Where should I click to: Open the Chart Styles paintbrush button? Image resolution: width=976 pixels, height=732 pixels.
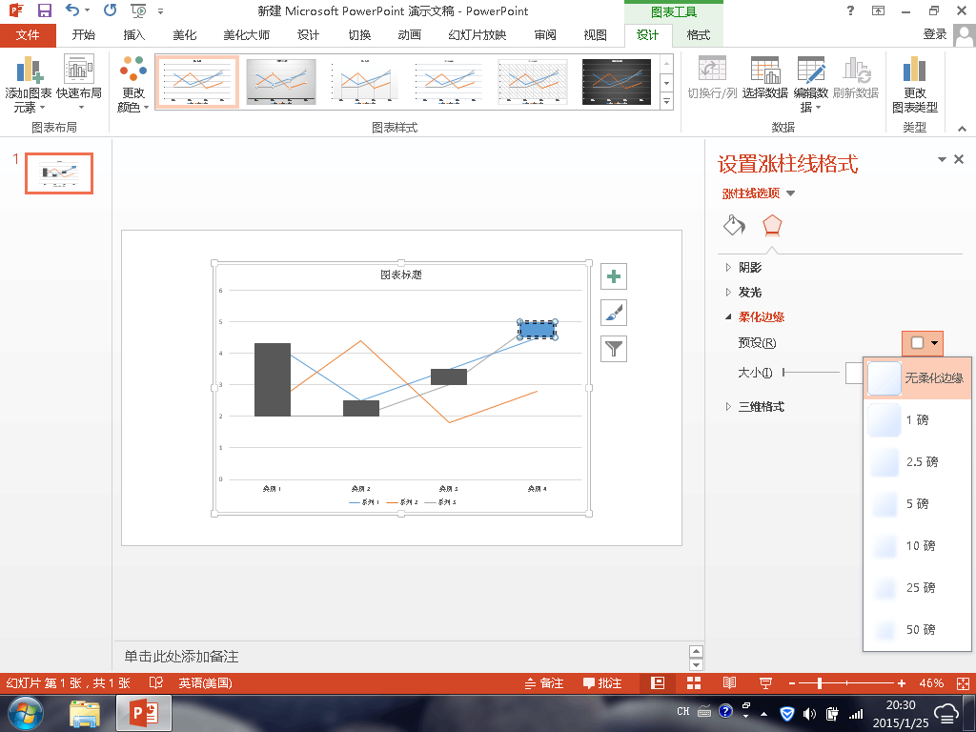614,313
